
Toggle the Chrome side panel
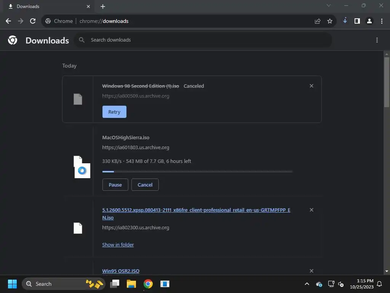pos(357,21)
